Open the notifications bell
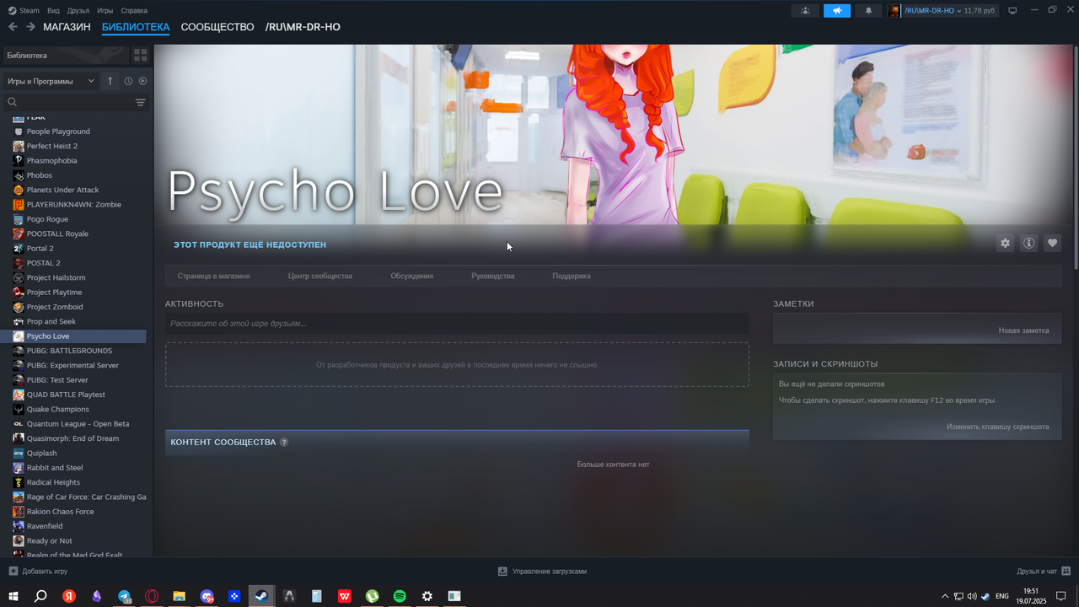Screen dimensions: 1079x607 [869, 11]
